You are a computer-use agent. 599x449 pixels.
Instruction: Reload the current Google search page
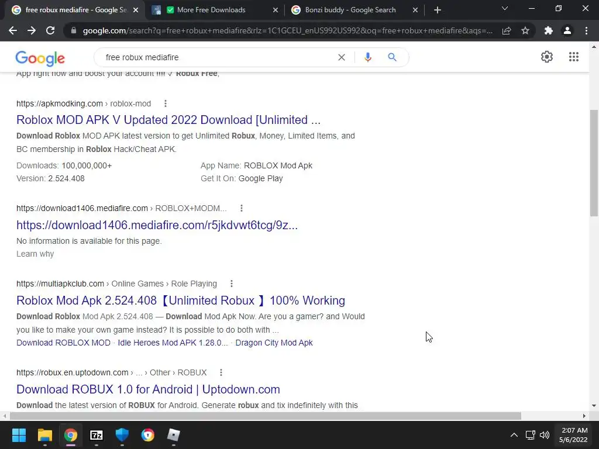point(50,30)
